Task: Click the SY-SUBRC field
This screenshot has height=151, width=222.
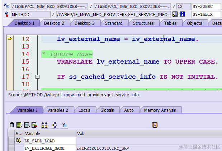Action: [207, 6]
